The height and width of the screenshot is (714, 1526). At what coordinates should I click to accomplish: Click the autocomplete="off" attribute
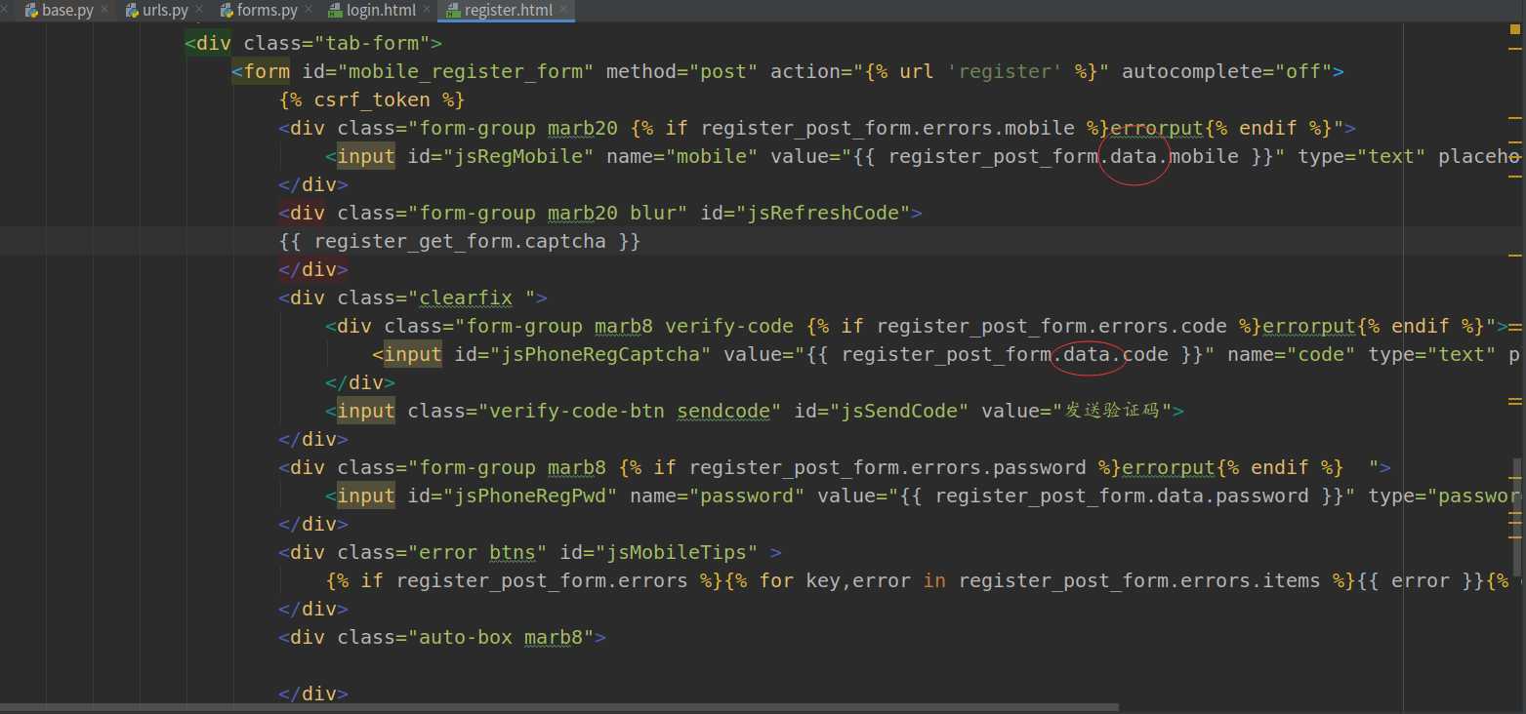1226,71
